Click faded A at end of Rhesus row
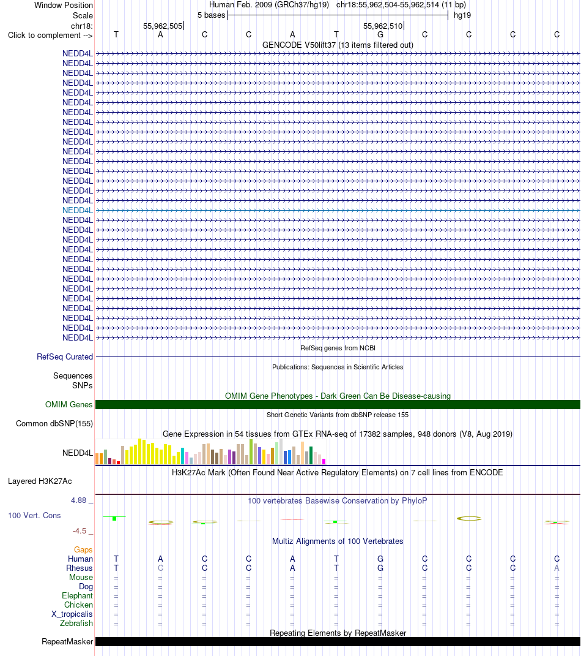This screenshot has width=581, height=656. (x=557, y=568)
